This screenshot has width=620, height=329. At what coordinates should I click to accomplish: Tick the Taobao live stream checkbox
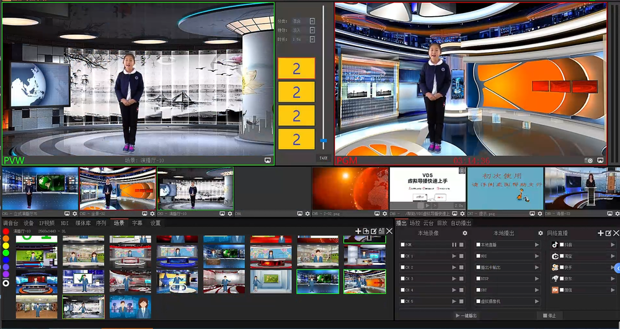click(562, 256)
